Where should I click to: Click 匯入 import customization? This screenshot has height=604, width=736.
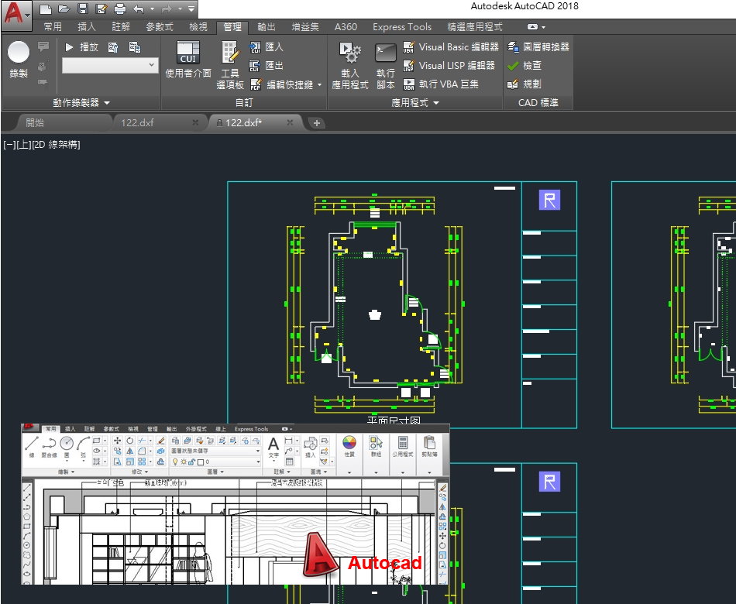point(267,47)
